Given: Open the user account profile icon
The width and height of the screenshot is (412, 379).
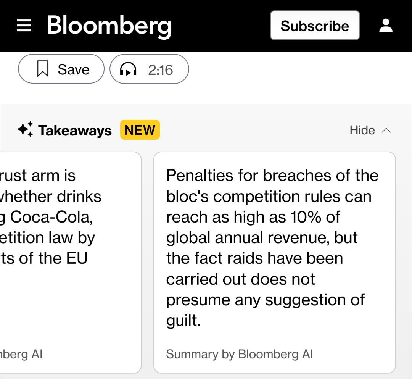Looking at the screenshot, I should pos(386,26).
